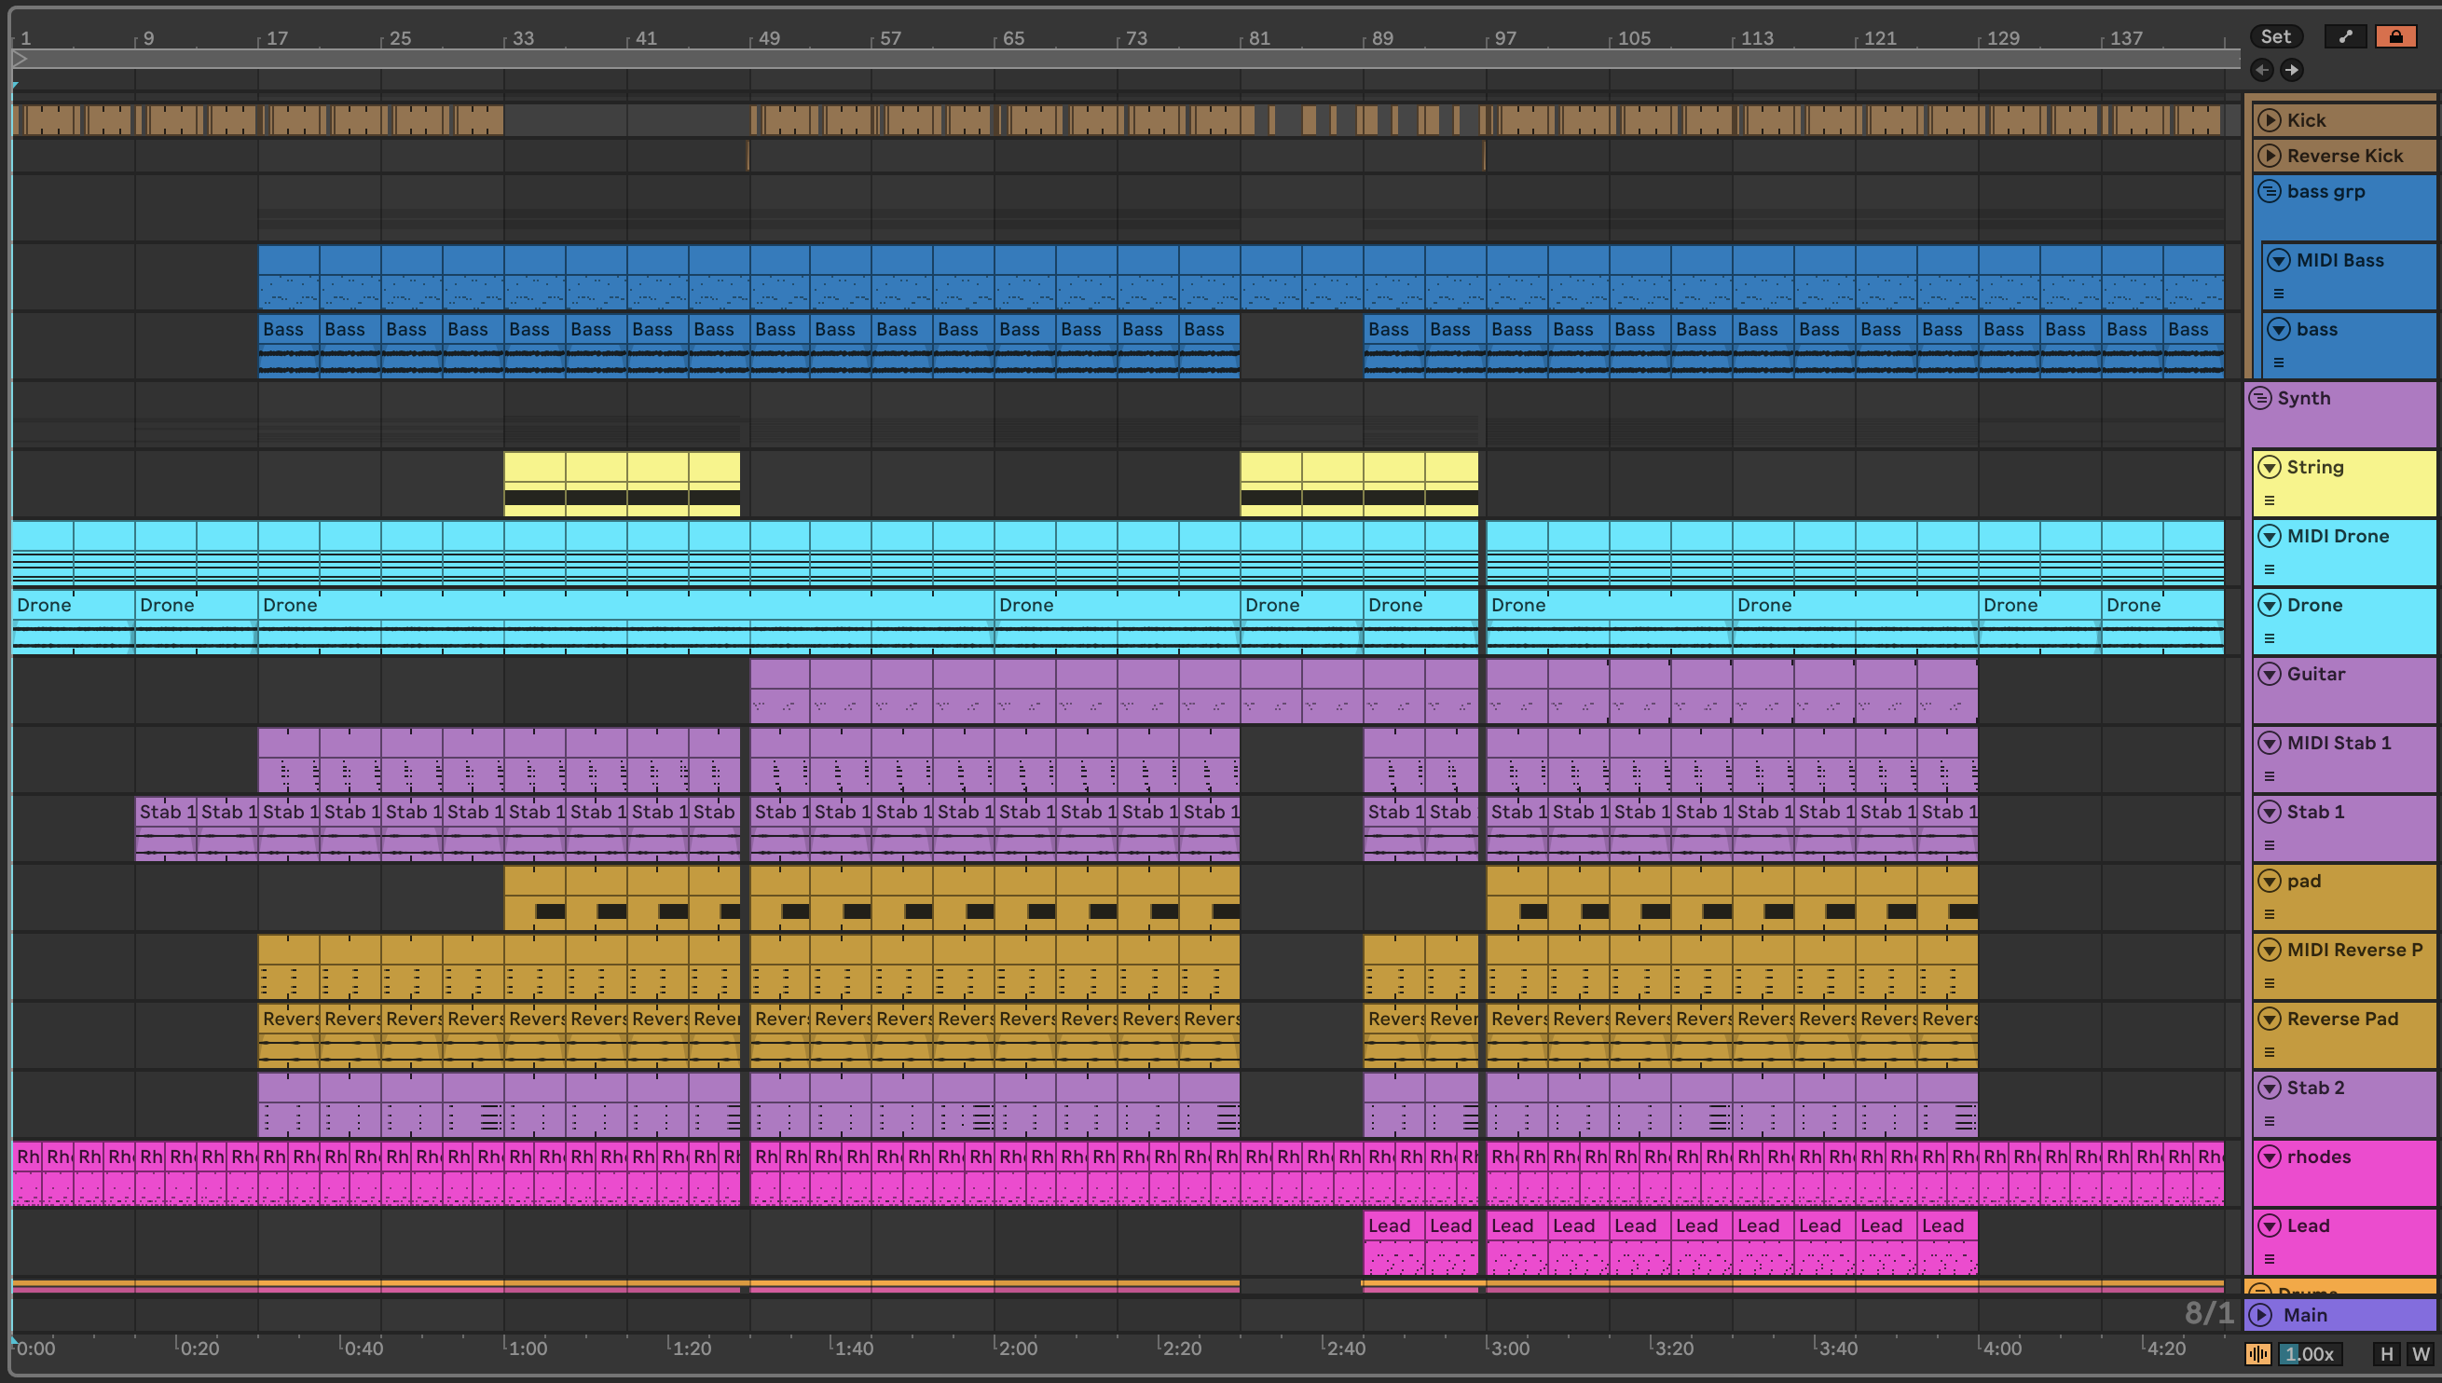The height and width of the screenshot is (1383, 2442).
Task: Open MIDI Drone track lanes icon
Action: (2270, 569)
